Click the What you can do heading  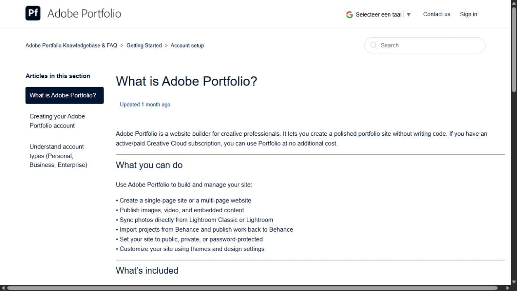point(149,165)
